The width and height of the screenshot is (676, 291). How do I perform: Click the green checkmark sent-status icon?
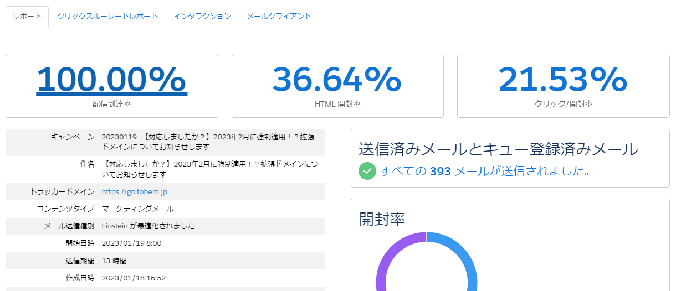(367, 171)
